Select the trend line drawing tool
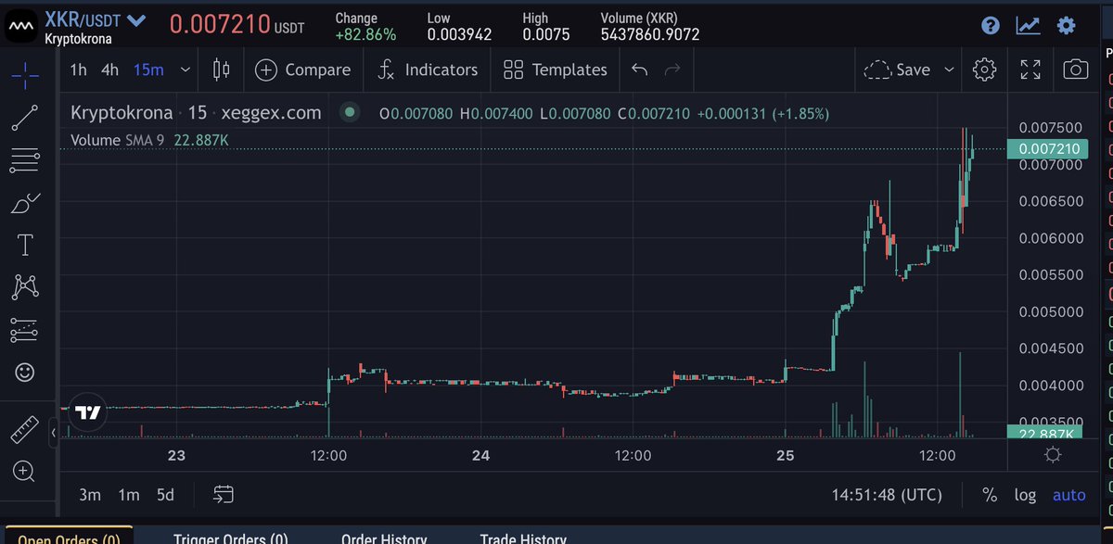 pos(25,118)
